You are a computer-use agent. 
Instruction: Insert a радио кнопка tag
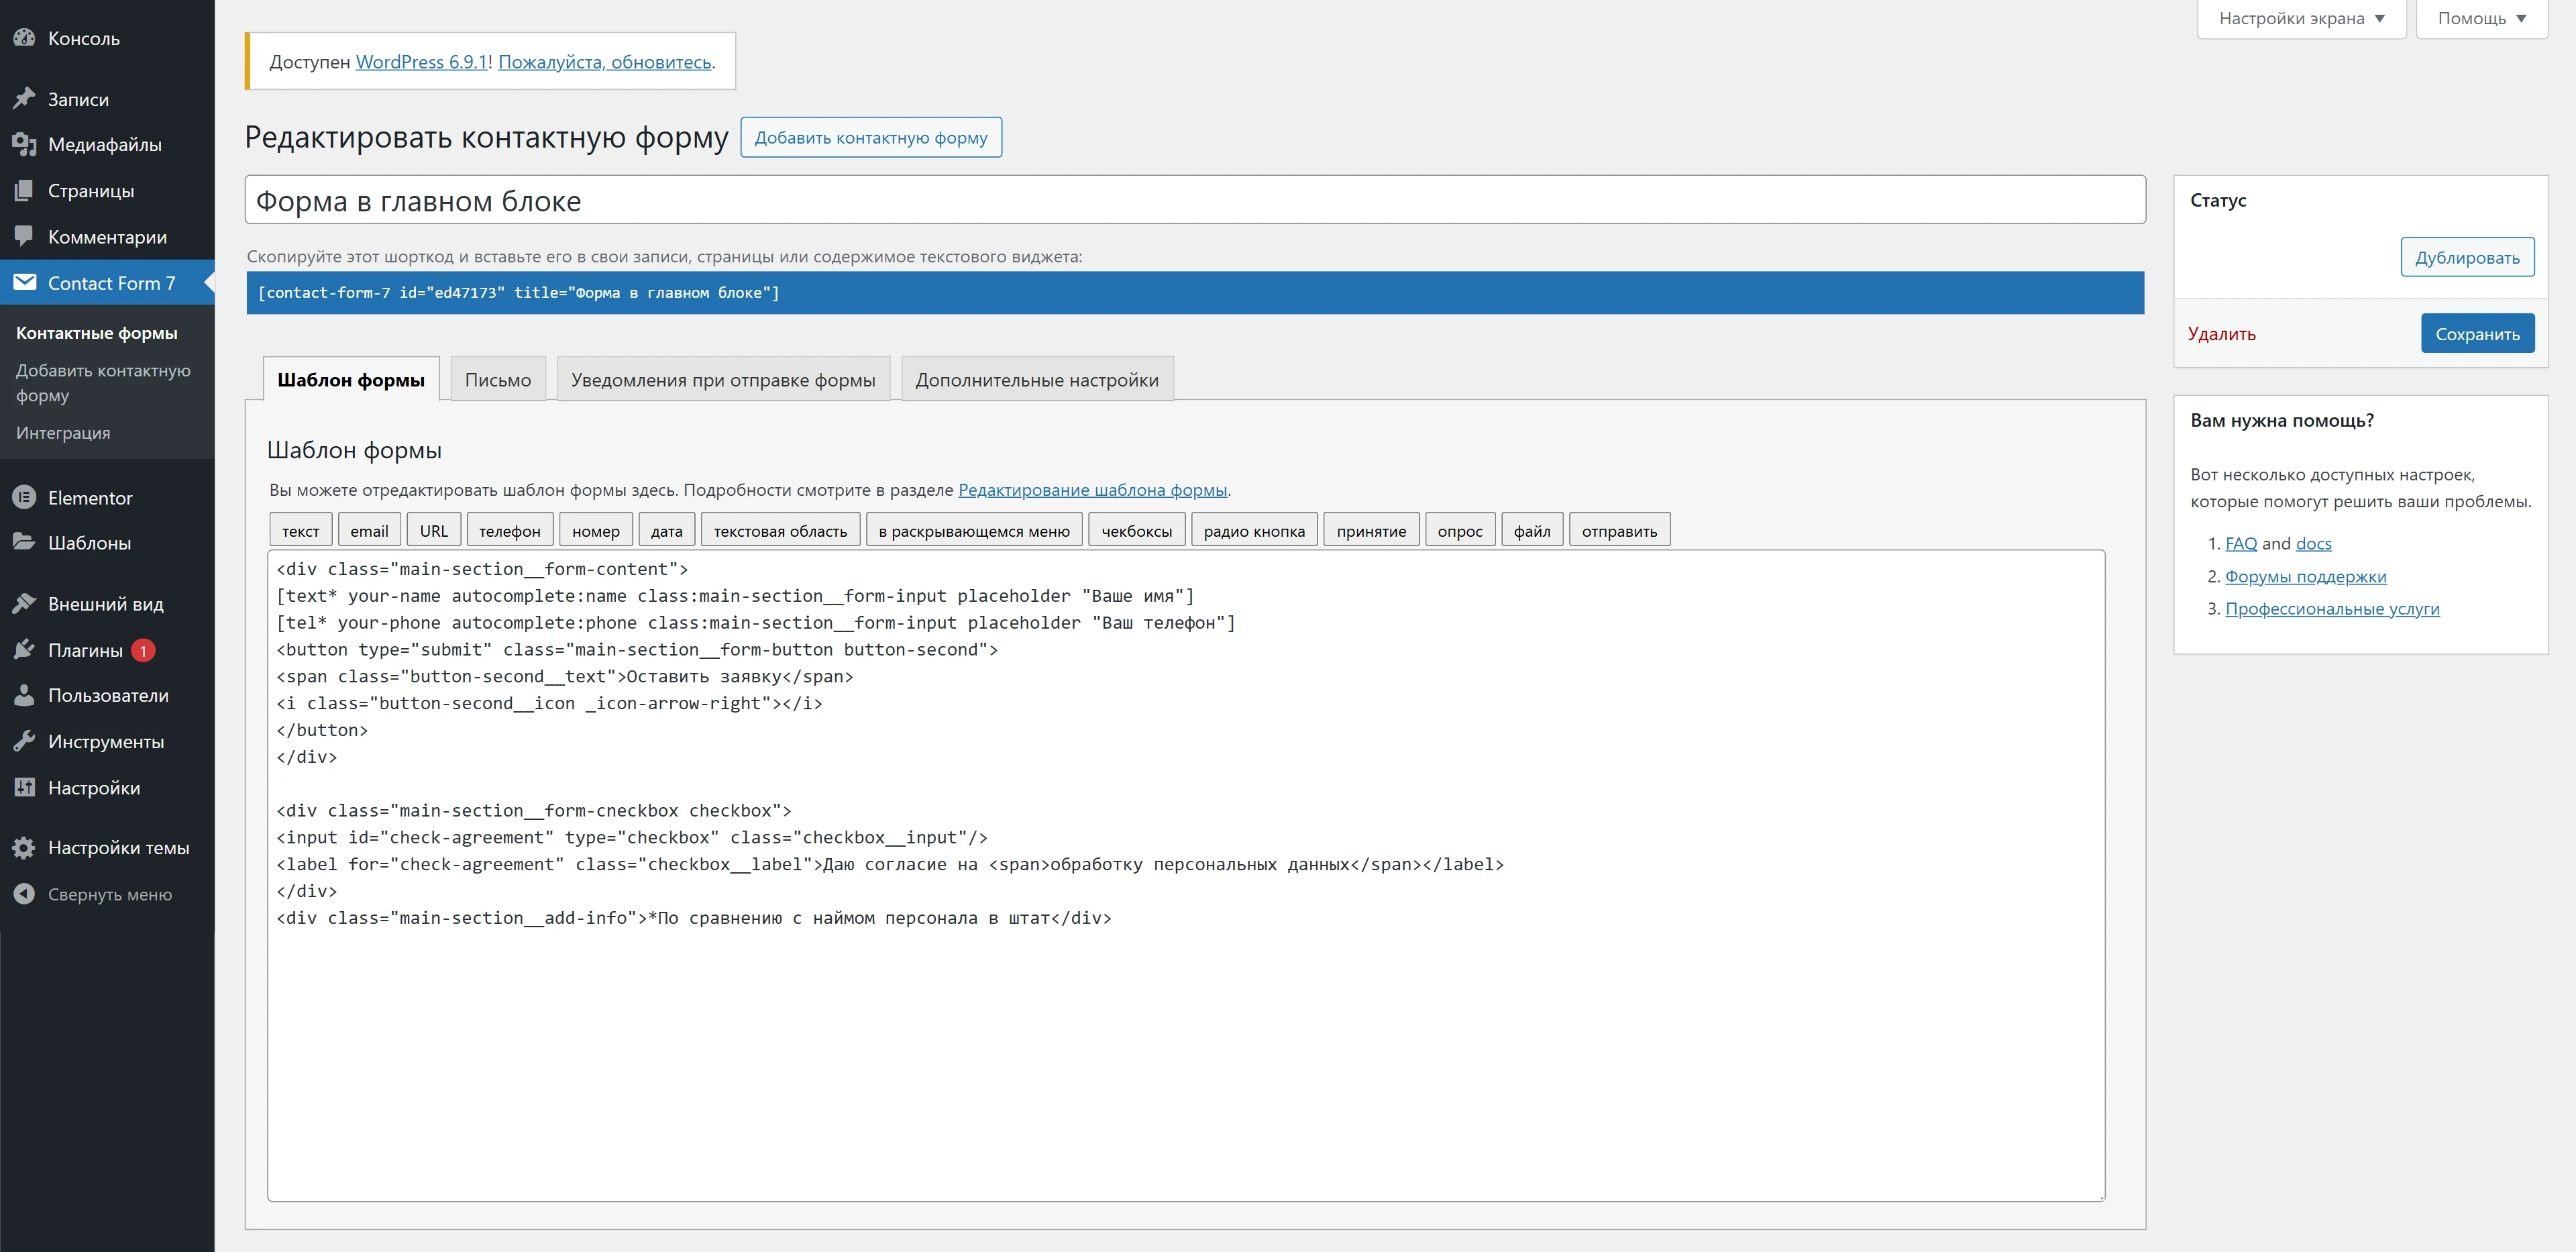(1253, 531)
